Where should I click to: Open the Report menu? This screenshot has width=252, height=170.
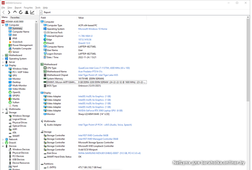tap(18, 8)
